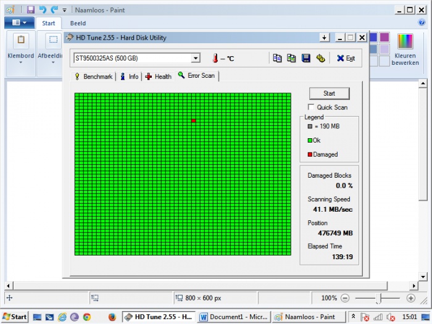Click the Paint horizontal scrollbar right arrow
The image size is (432, 324).
click(414, 286)
